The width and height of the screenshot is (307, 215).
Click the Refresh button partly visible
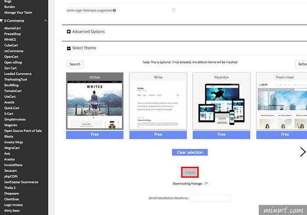pos(301,64)
